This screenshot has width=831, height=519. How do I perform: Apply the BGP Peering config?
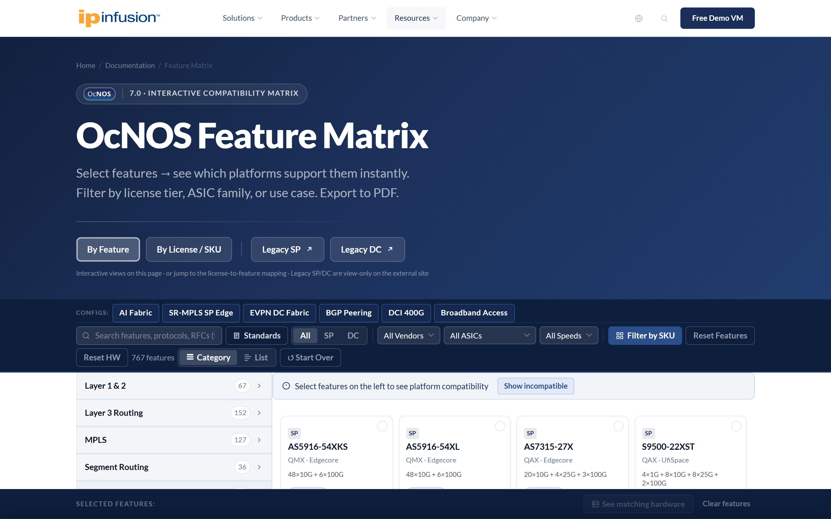click(349, 313)
